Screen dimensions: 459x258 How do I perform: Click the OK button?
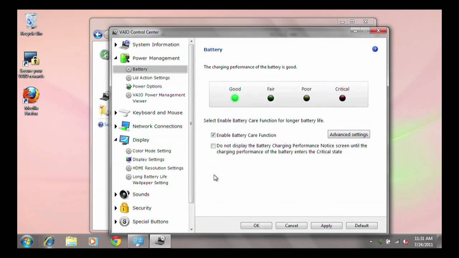pyautogui.click(x=256, y=225)
